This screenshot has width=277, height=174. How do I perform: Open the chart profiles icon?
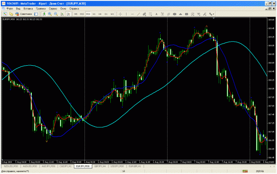point(11,14)
